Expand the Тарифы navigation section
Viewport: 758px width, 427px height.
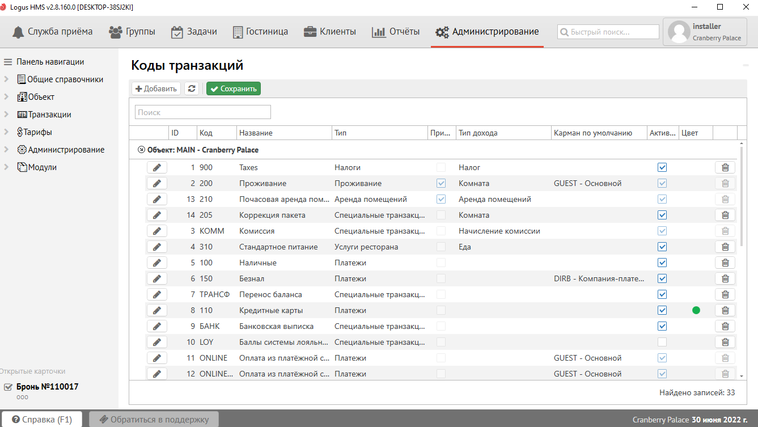point(6,132)
